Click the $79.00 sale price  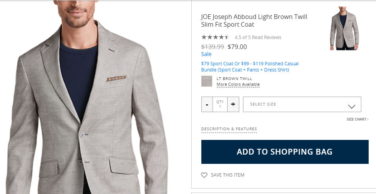click(237, 47)
